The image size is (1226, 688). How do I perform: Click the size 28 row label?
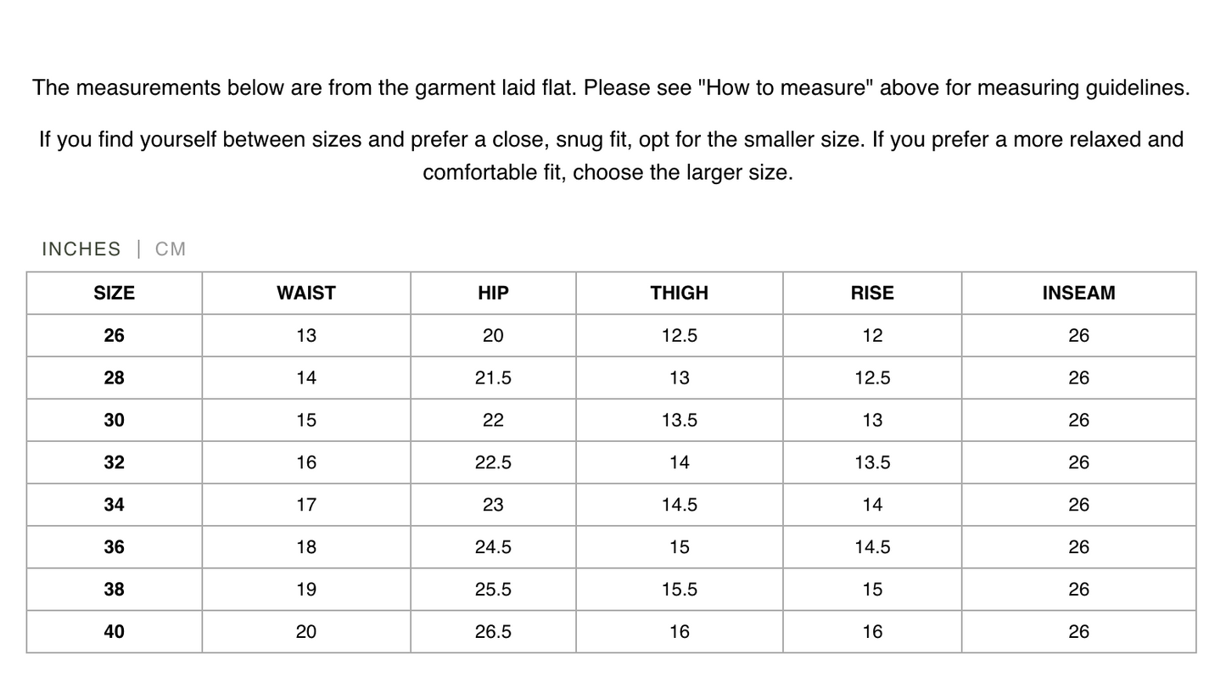[114, 378]
